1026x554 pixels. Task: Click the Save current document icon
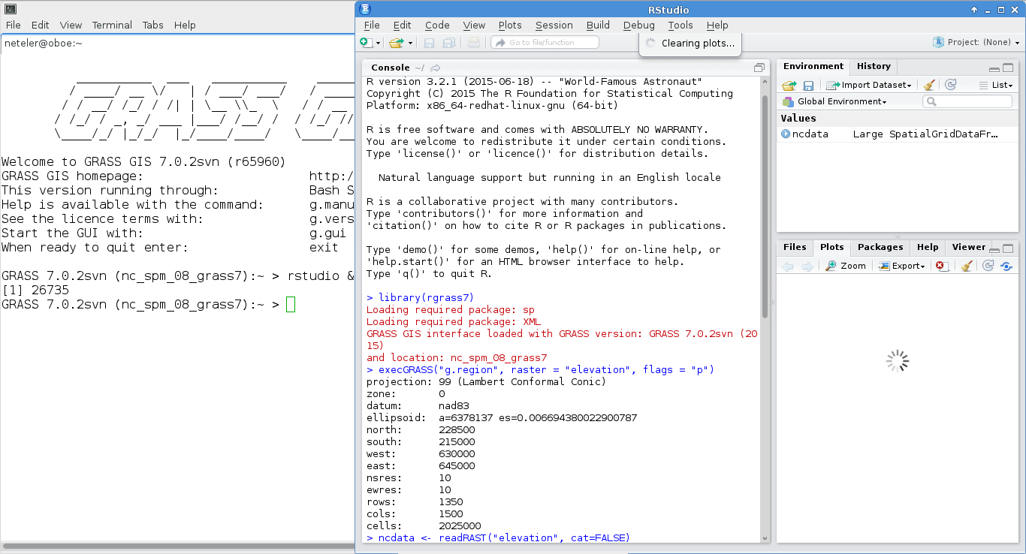(x=430, y=43)
